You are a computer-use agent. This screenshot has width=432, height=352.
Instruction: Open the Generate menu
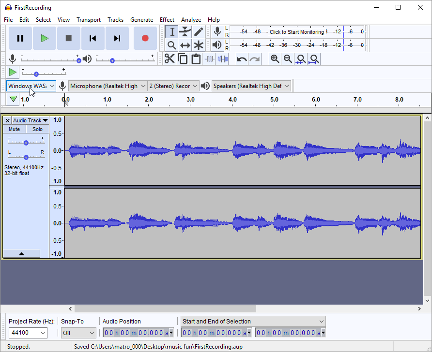click(x=141, y=20)
